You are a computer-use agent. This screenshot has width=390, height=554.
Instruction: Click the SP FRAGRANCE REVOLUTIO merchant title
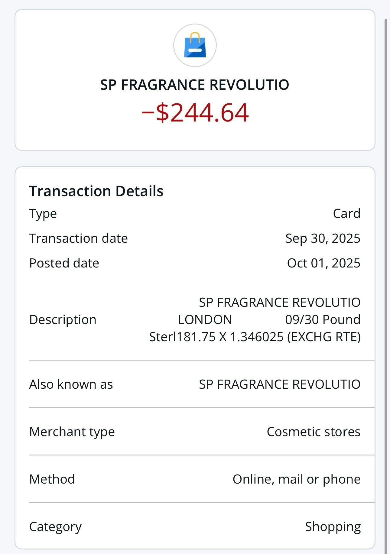pos(195,85)
